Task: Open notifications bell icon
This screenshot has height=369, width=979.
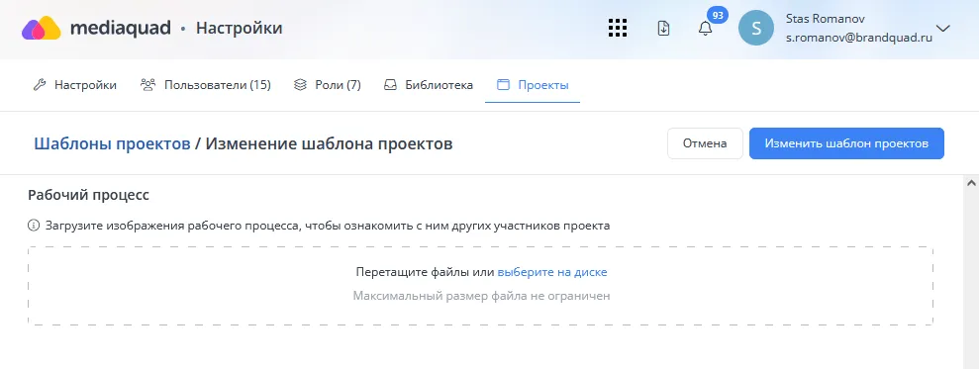Action: pos(705,29)
